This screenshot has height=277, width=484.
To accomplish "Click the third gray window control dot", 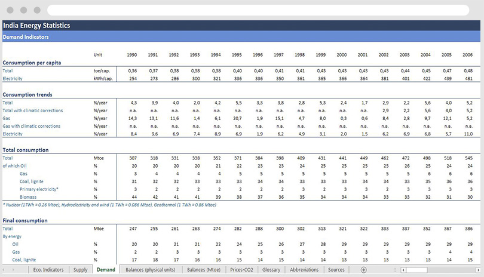I will pyautogui.click(x=37, y=10).
